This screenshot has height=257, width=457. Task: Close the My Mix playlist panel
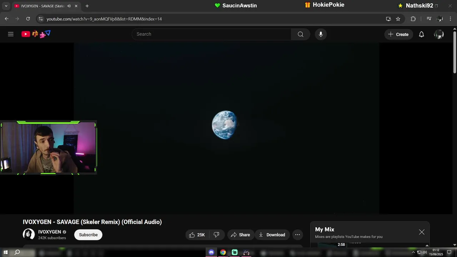point(422,232)
